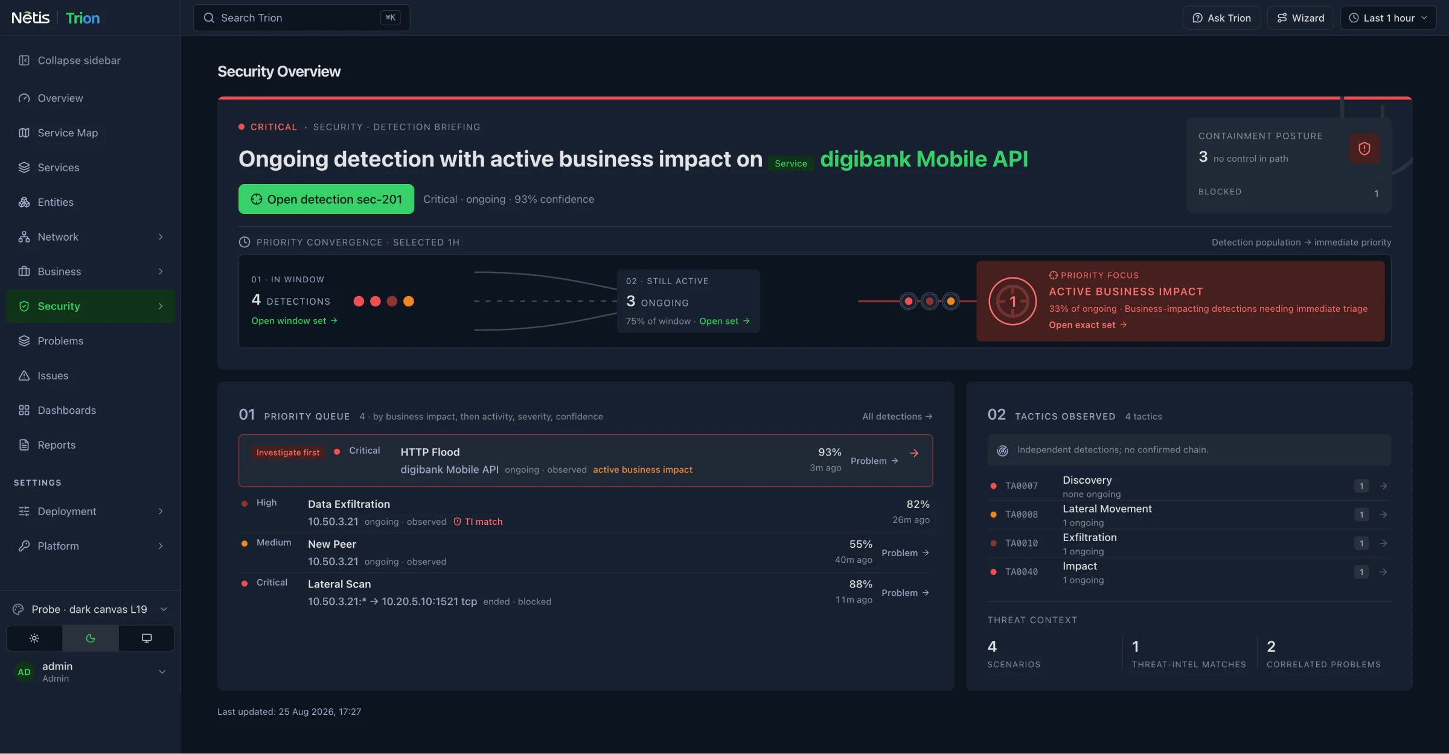Click the Open set link under Still Active
The image size is (1449, 754).
click(x=724, y=322)
